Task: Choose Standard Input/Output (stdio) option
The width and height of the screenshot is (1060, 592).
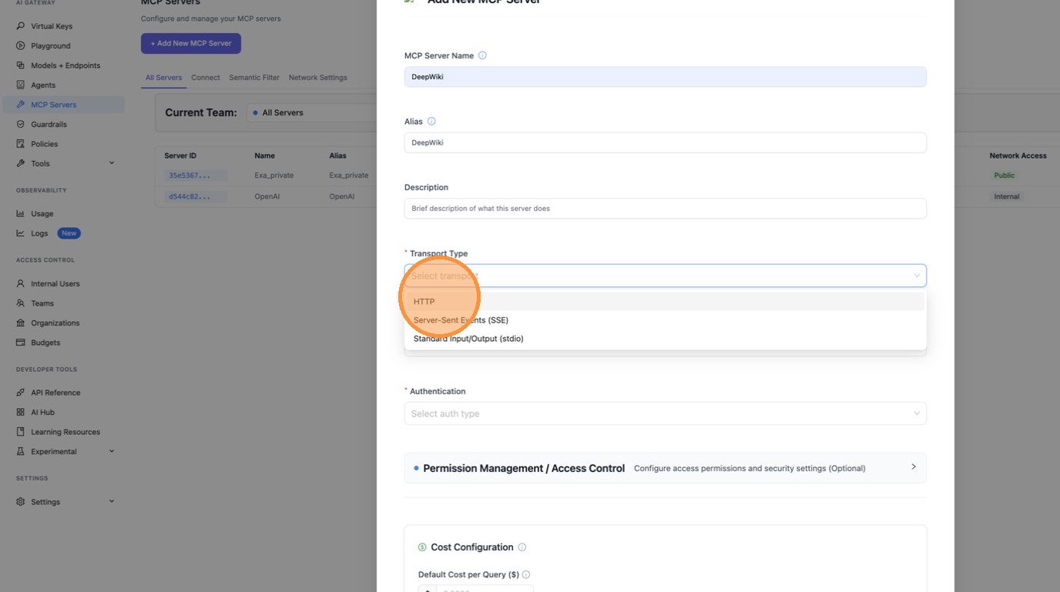Action: [x=665, y=339]
